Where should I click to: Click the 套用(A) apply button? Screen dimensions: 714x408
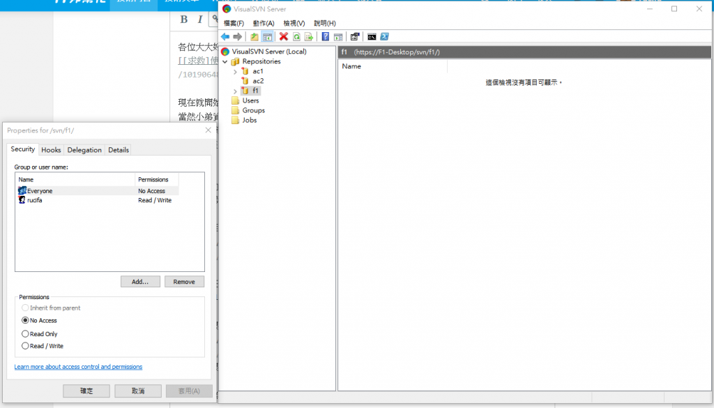189,391
